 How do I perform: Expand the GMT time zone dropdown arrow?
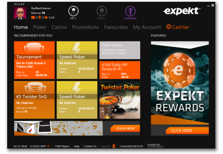pos(48,146)
